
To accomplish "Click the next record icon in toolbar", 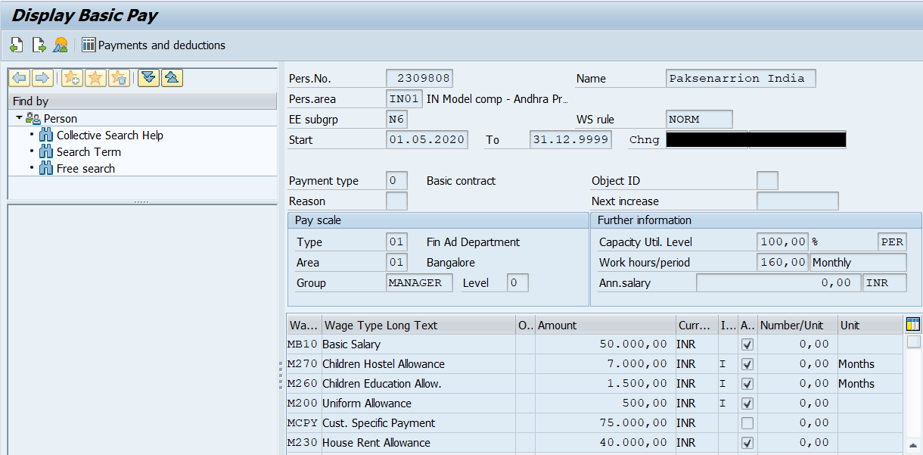I will 39,45.
